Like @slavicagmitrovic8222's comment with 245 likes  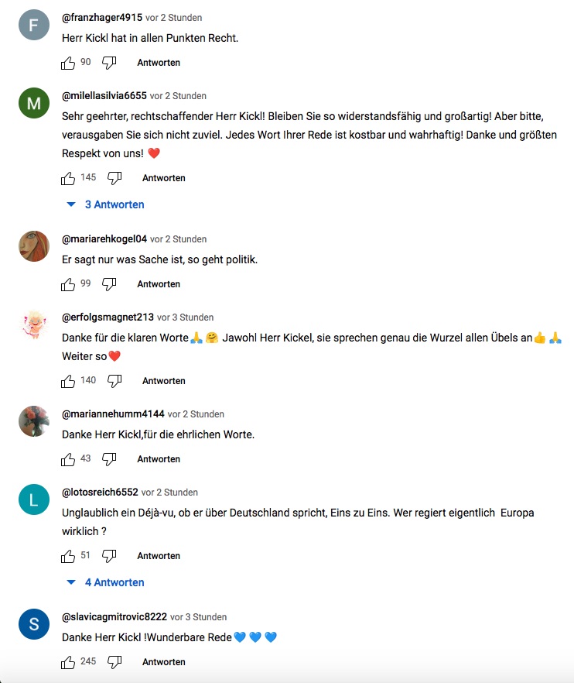point(68,662)
